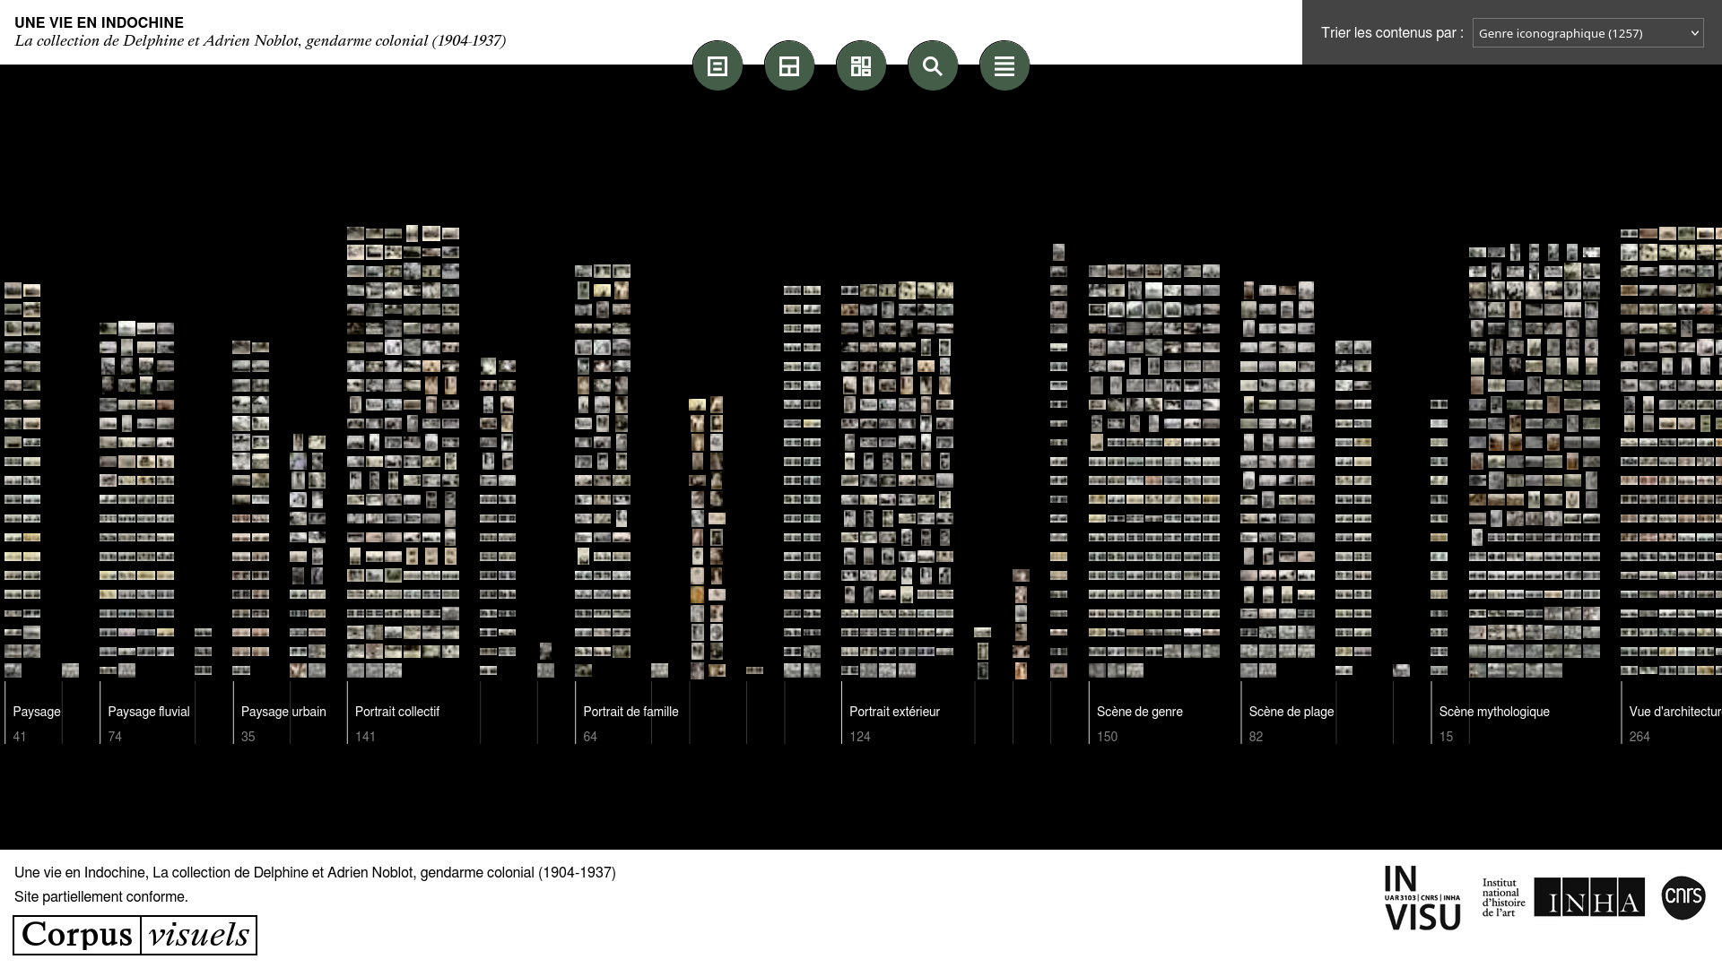The image size is (1722, 968).
Task: Click top-left thumbnail in Portrait collectif column
Action: coord(355,234)
